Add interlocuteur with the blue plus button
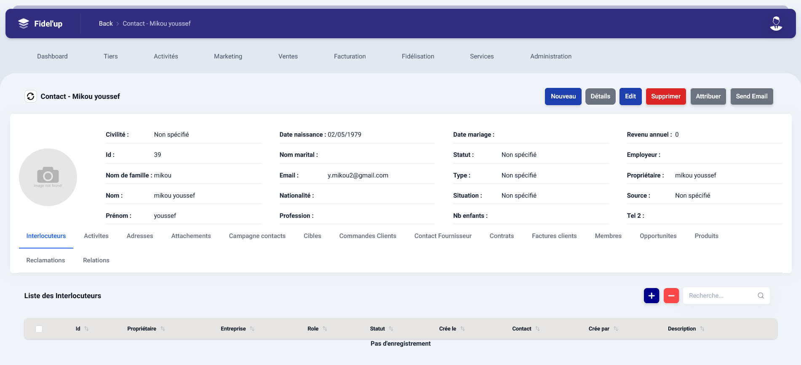The width and height of the screenshot is (801, 365). 651,296
